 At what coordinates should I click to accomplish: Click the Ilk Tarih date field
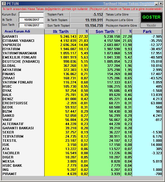[31, 20]
